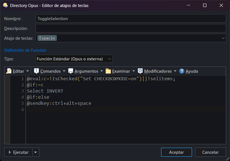Click the Ejecutar play triangle icon
Screen dimensions: 230x161
10,152
